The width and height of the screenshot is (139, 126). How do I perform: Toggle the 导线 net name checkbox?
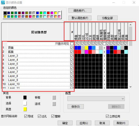pos(26,116)
